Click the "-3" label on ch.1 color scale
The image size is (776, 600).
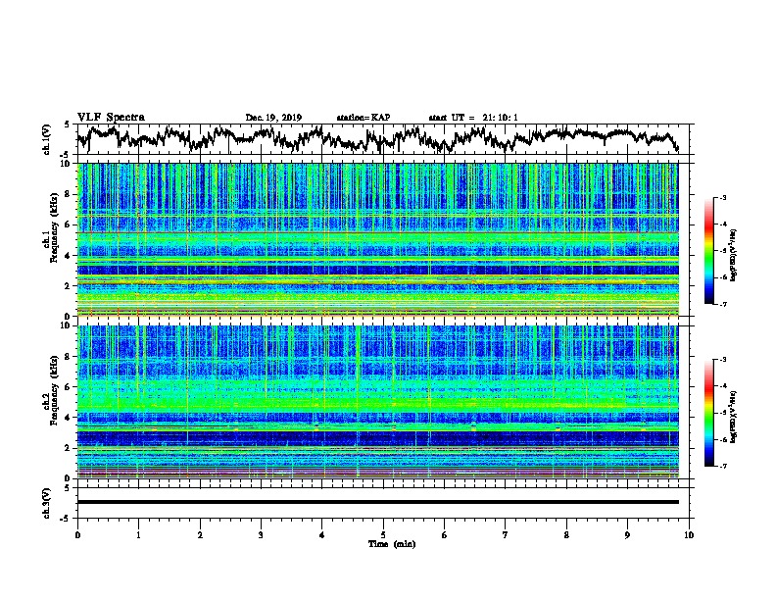723,198
